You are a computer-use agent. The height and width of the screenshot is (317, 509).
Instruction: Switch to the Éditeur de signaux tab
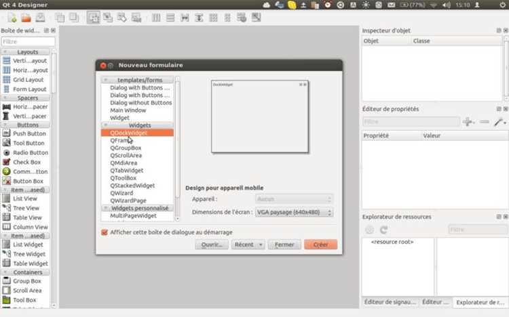[390, 302]
